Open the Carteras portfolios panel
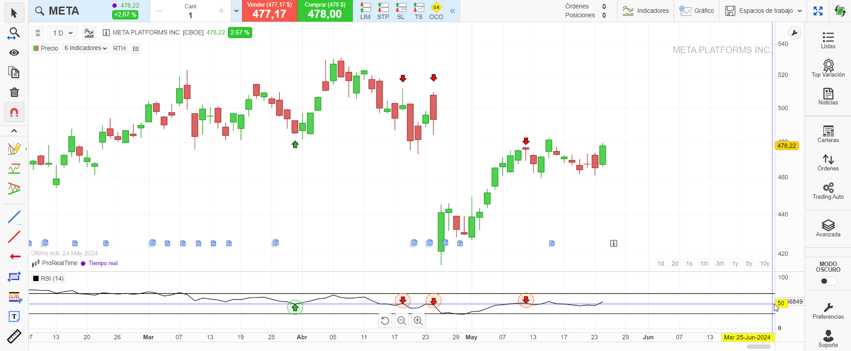 coord(828,134)
